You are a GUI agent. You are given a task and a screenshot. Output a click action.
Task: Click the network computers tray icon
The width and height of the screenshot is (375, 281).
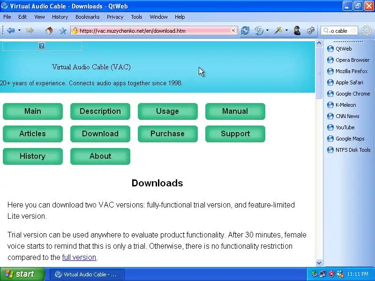tap(323, 274)
